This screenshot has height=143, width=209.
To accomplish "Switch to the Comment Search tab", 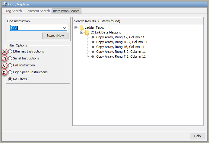I will point(37,11).
